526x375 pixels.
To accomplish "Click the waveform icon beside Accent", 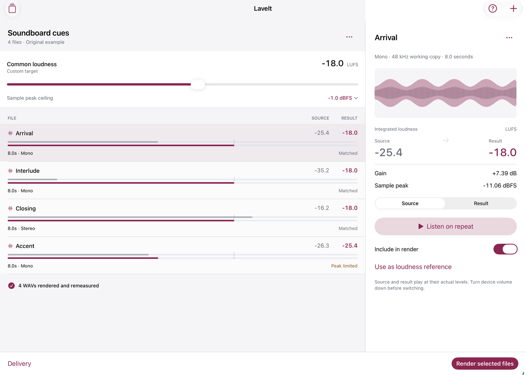I will pos(11,246).
